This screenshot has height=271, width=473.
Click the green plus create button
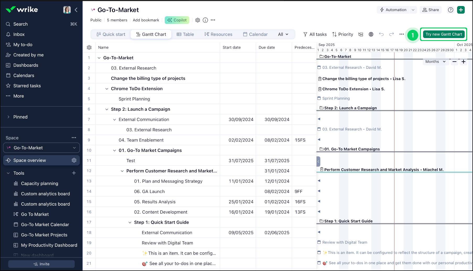[x=461, y=10]
